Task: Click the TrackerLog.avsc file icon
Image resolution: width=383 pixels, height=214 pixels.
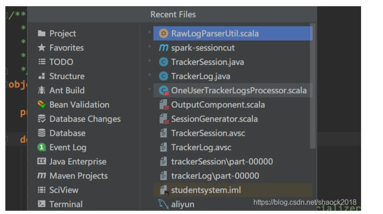Action: (163, 147)
